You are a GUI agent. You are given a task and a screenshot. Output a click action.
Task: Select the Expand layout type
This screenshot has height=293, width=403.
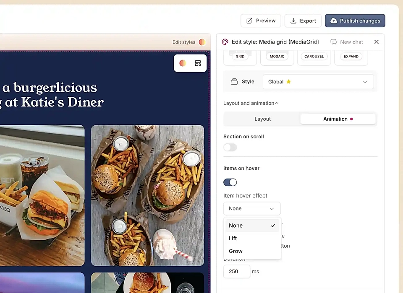(x=351, y=57)
